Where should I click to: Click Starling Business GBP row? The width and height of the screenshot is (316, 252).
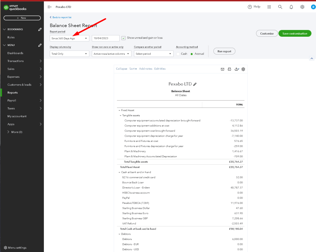point(181,218)
